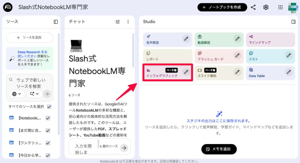Generate 音声解説 audio overview

click(168, 39)
